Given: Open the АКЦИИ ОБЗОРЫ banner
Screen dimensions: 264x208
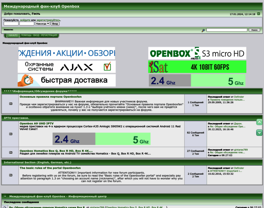Looking at the screenshot, I should tap(67, 53).
